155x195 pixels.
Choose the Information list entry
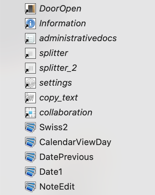63,23
